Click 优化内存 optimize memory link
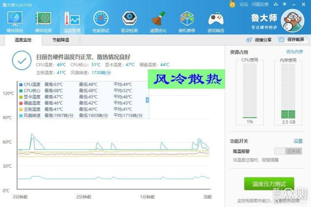The image size is (311, 207). coord(295,52)
